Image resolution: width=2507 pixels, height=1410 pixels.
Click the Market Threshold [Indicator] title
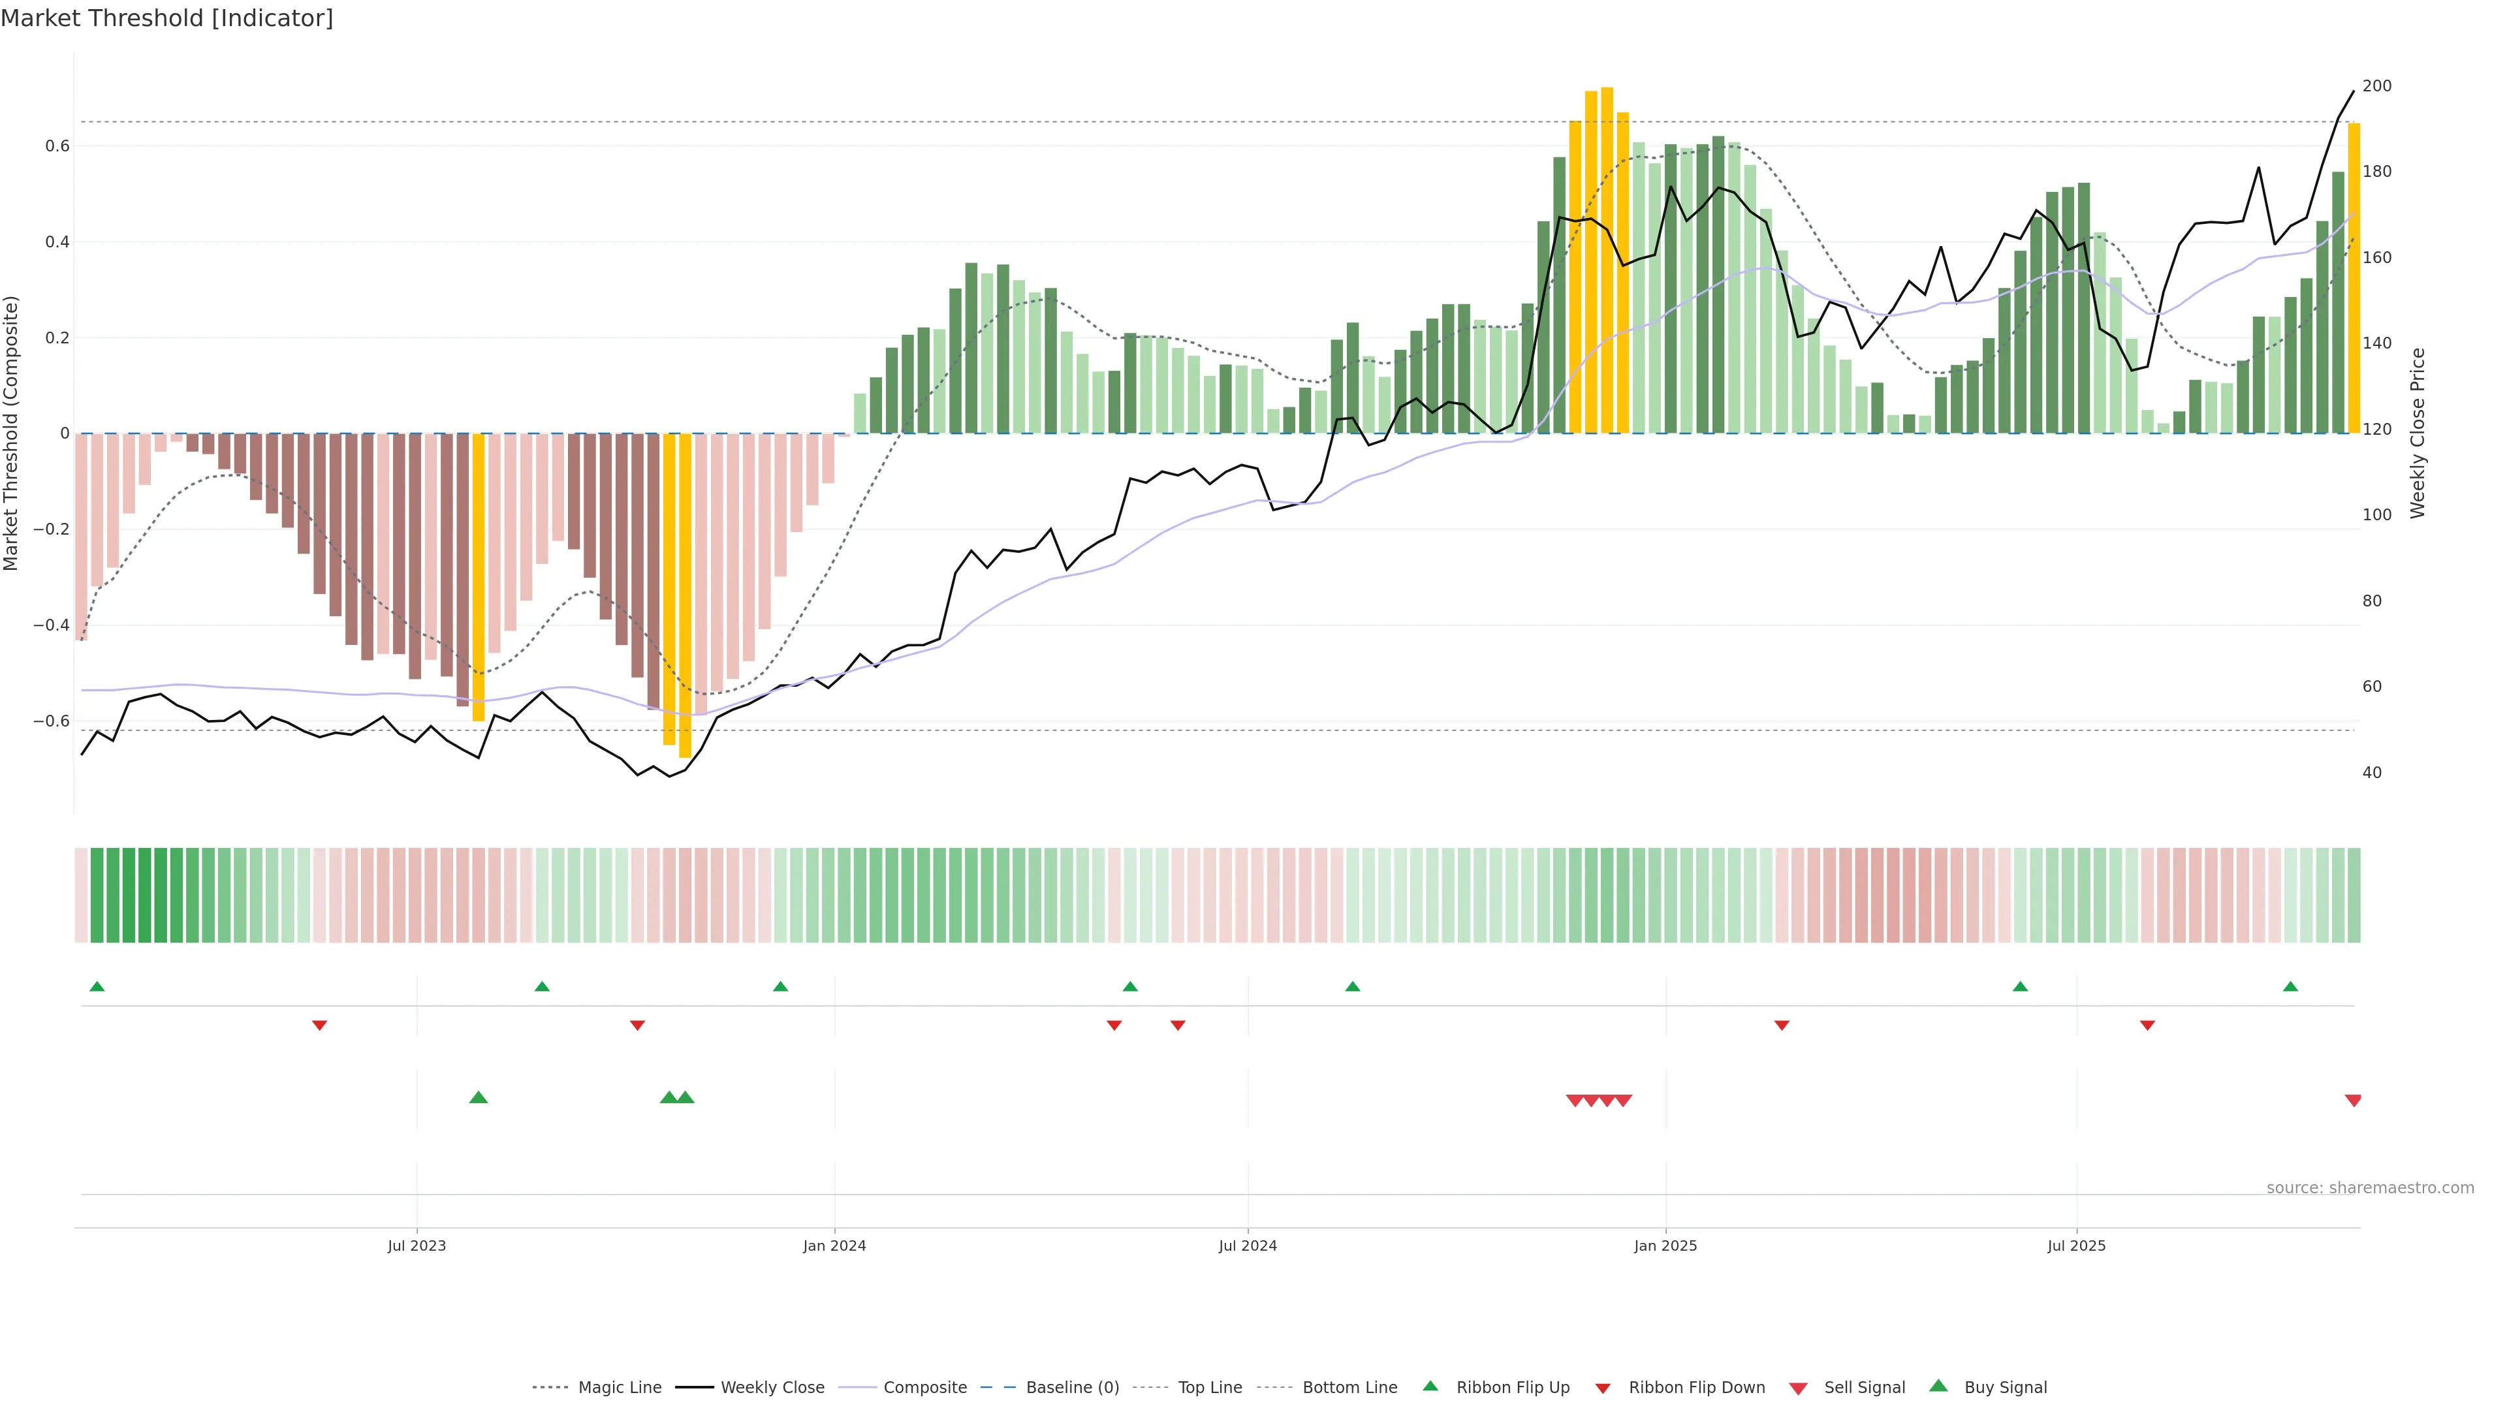[166, 18]
